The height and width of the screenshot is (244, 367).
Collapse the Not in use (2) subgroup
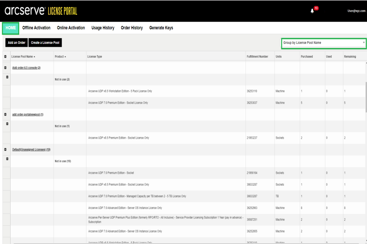(x=7, y=77)
